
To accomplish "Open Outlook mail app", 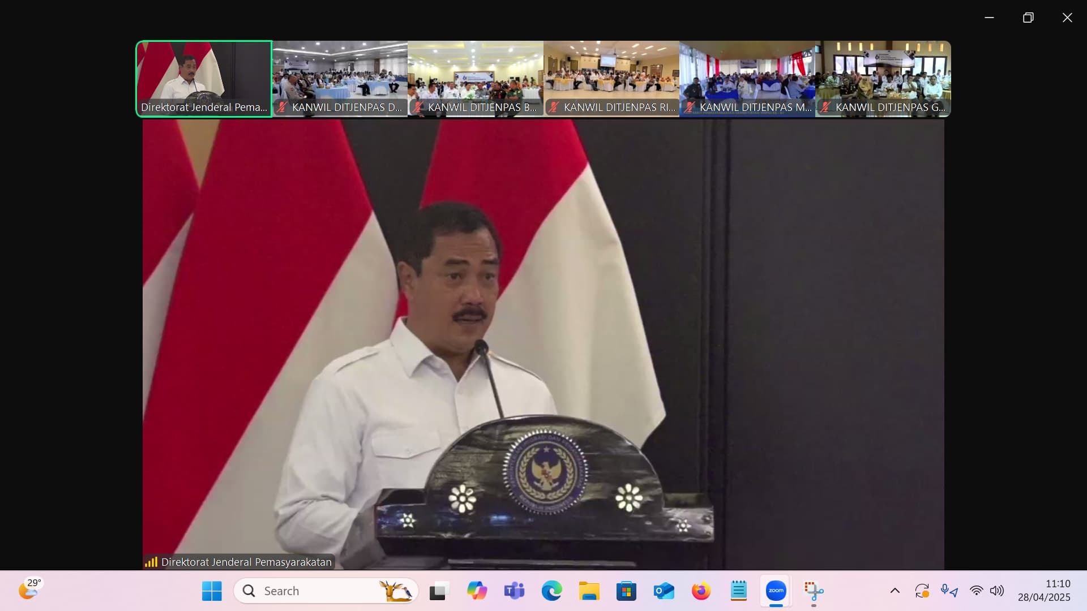I will point(664,591).
